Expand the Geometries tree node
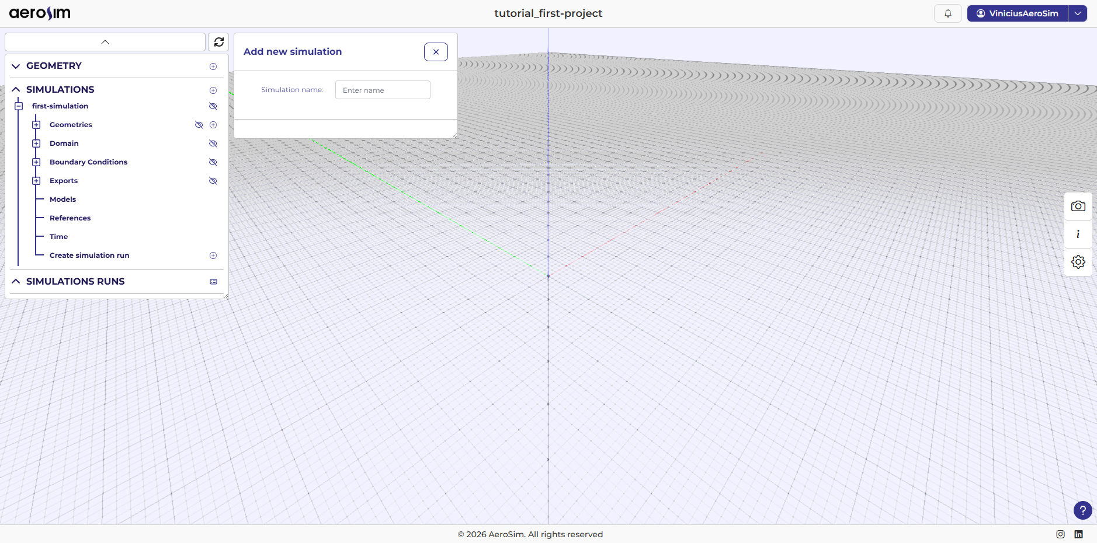Image resolution: width=1097 pixels, height=543 pixels. (x=36, y=124)
